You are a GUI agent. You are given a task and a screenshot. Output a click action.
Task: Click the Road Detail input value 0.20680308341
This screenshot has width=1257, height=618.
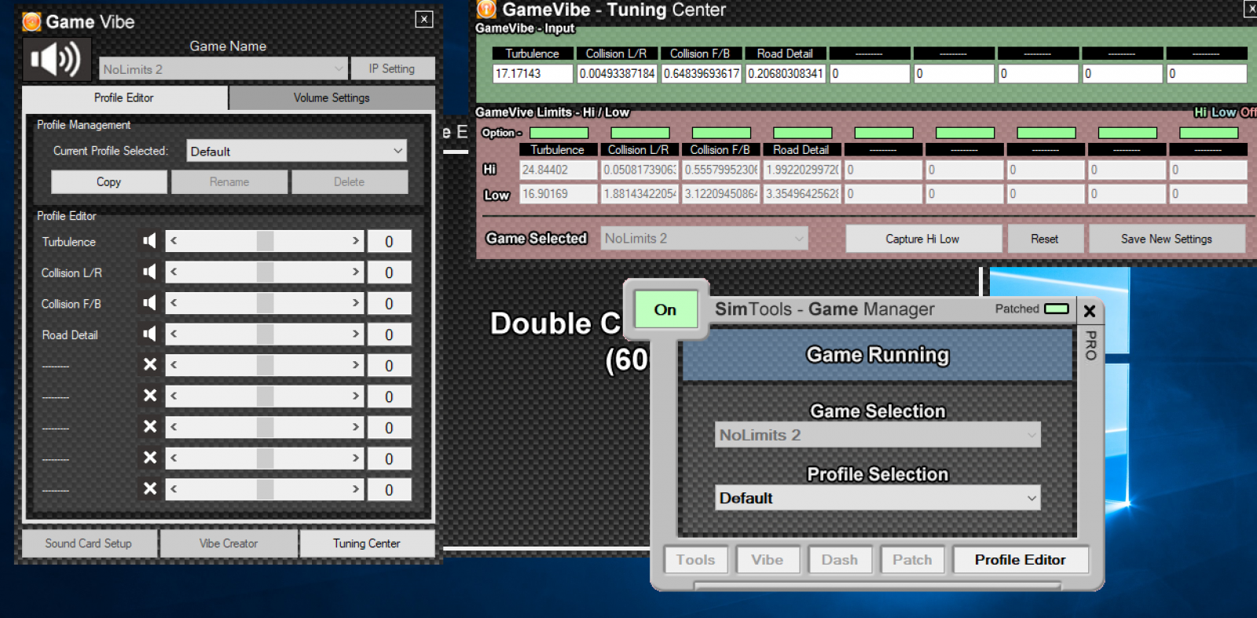coord(785,73)
